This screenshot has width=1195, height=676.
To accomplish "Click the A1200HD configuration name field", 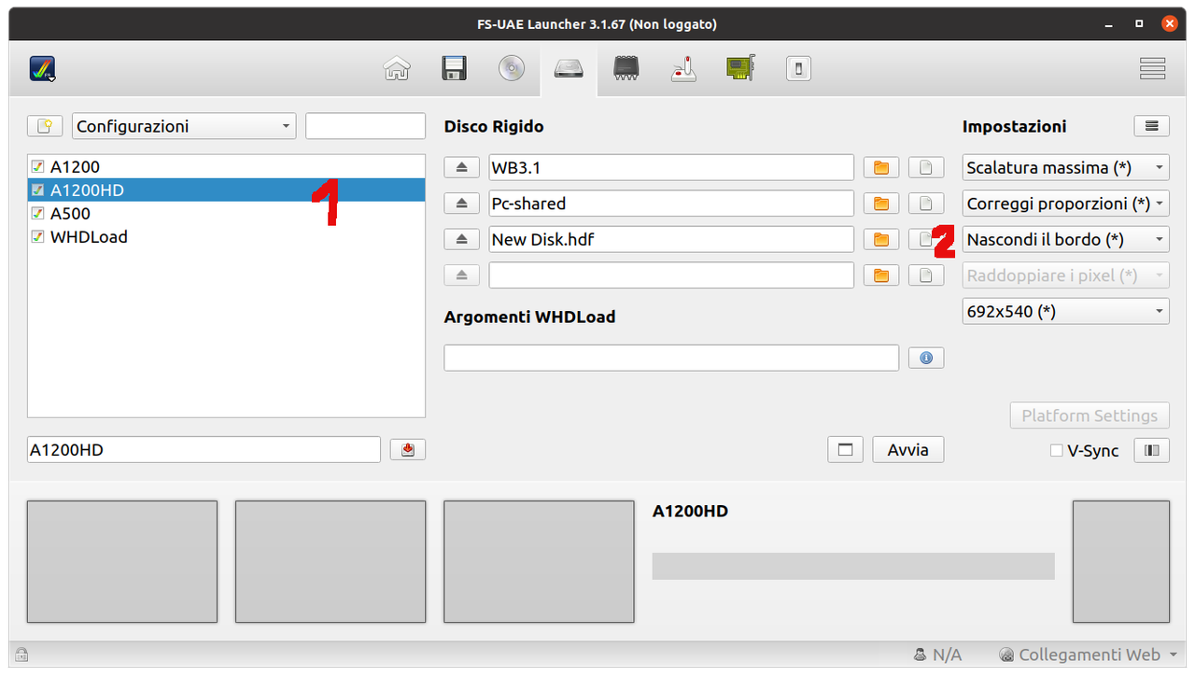I will point(204,450).
